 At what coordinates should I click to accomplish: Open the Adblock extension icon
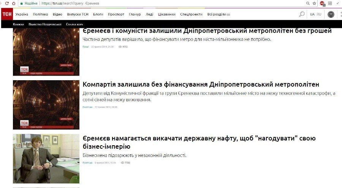pyautogui.click(x=322, y=3)
